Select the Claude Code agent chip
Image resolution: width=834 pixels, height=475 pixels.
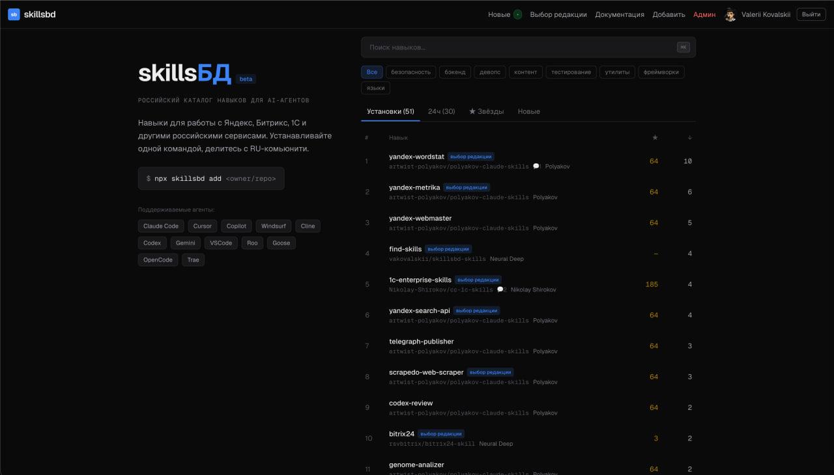[x=161, y=226]
